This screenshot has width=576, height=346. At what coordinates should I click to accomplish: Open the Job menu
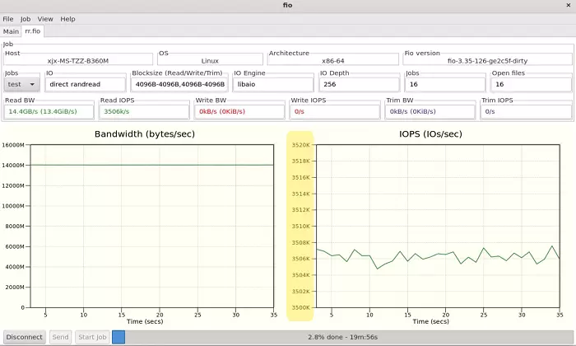(26, 19)
